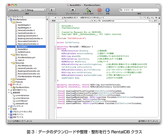Screen dimensions: 166x138
Task: Click the red Targets group icon
Action: [11, 84]
